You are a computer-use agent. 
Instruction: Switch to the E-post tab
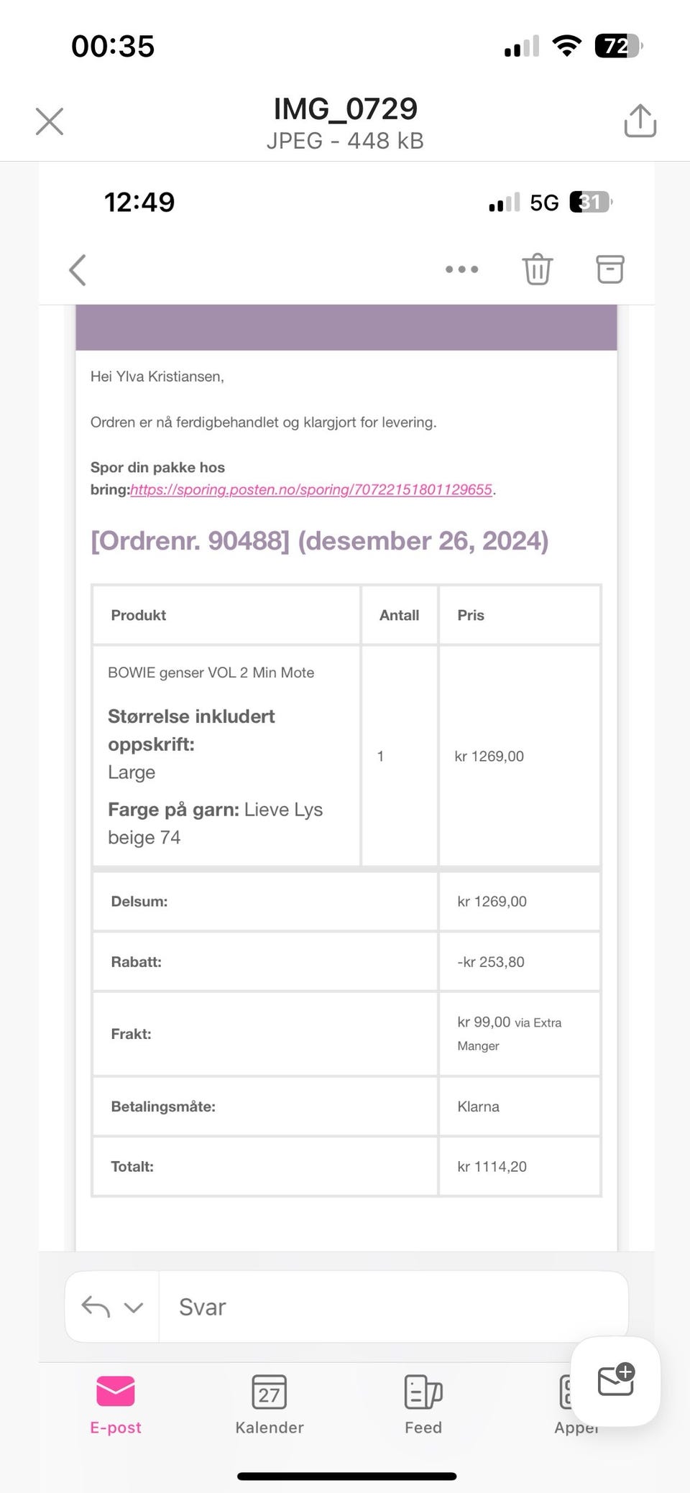point(116,1404)
